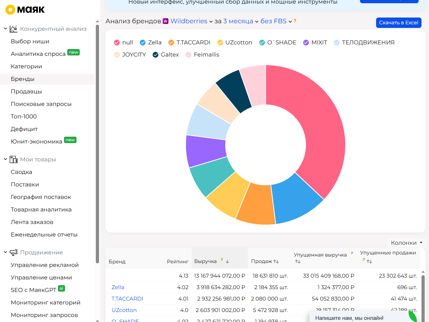Screen dimensions: 429x322
Task: Click the Мои товары section icon
Action: pyautogui.click(x=14, y=159)
